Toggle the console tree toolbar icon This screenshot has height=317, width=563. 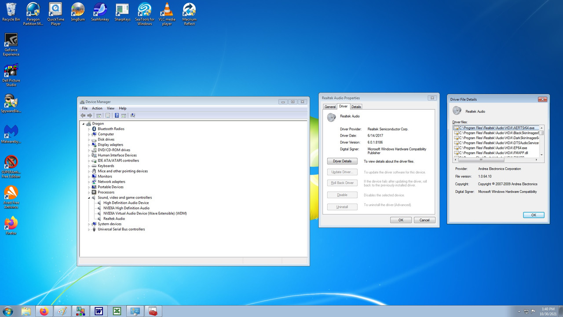pyautogui.click(x=99, y=115)
